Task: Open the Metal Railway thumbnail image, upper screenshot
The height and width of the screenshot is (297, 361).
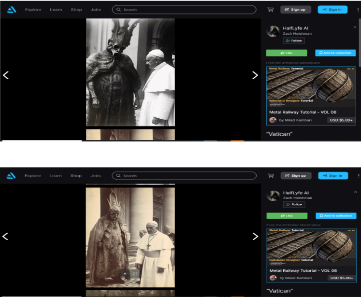Action: [311, 87]
